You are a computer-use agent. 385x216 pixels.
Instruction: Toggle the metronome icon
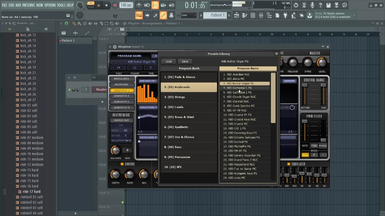coord(139,5)
